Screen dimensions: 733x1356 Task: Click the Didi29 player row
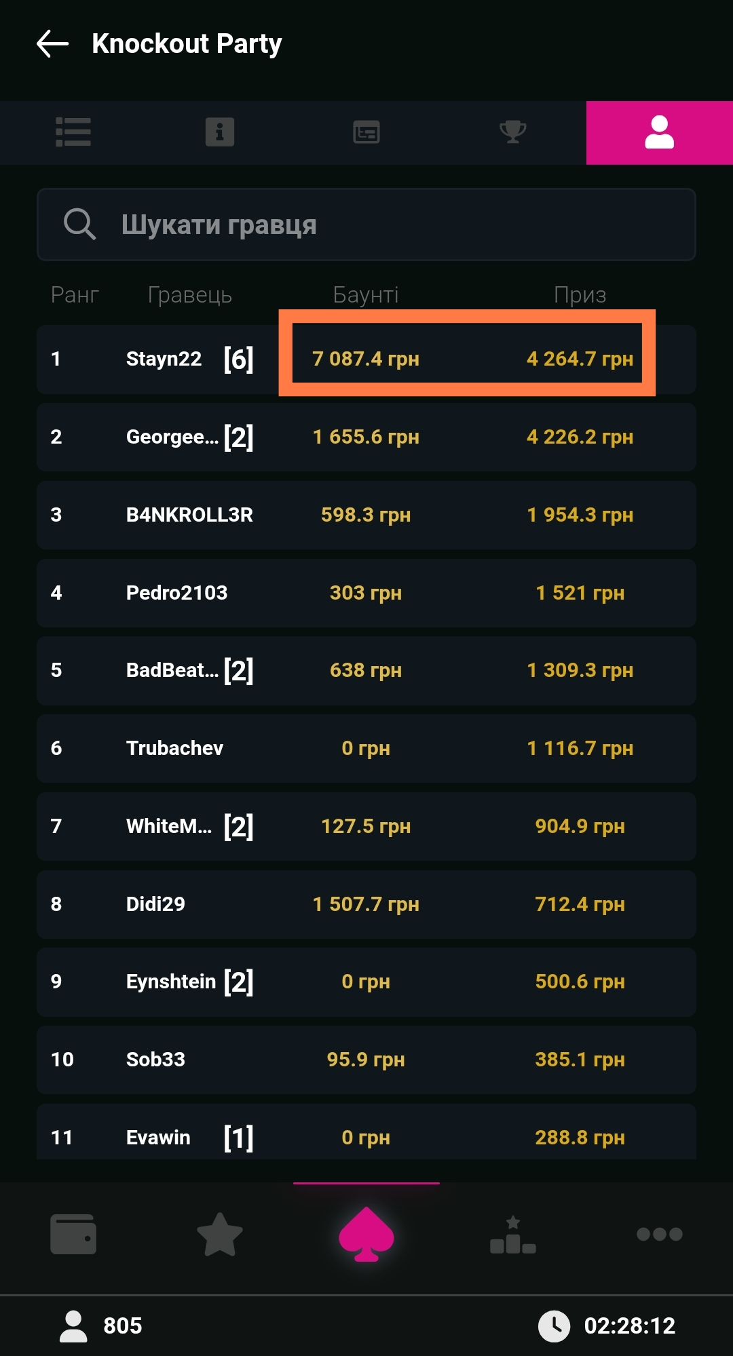[x=155, y=904]
